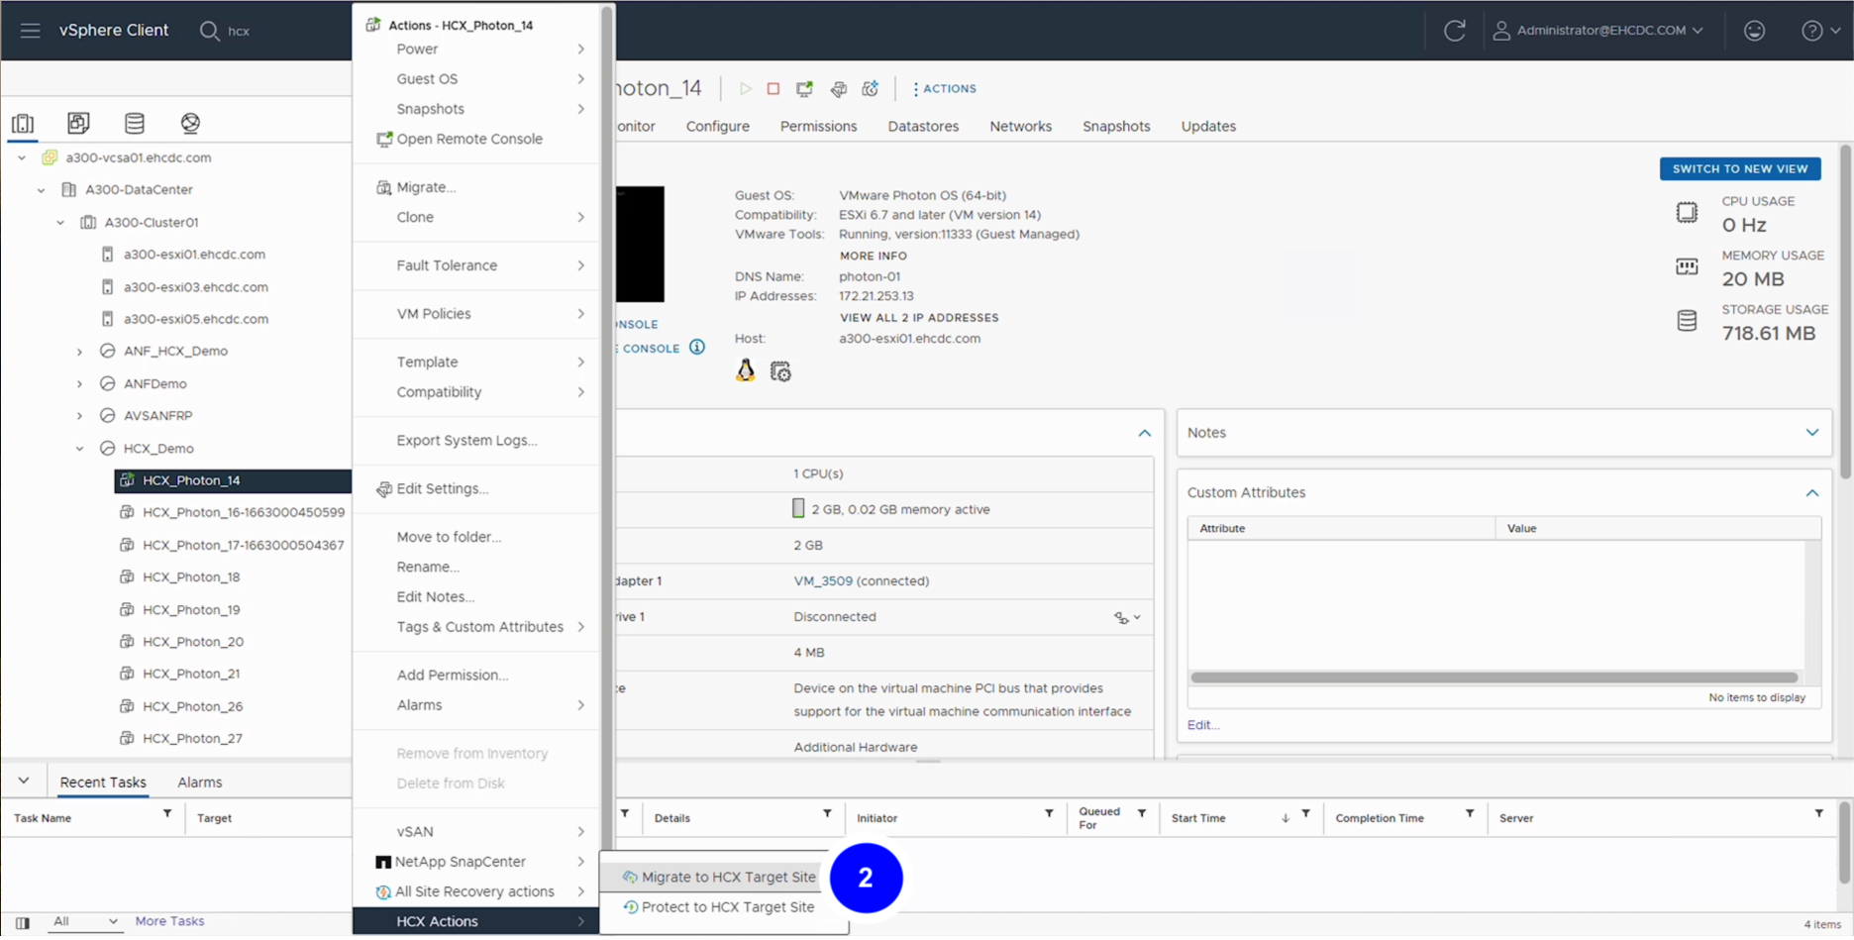
Task: Collapse the Custom Attributes panel
Action: coord(1811,493)
